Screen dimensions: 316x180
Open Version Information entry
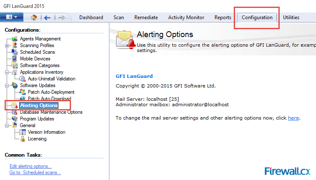click(47, 132)
